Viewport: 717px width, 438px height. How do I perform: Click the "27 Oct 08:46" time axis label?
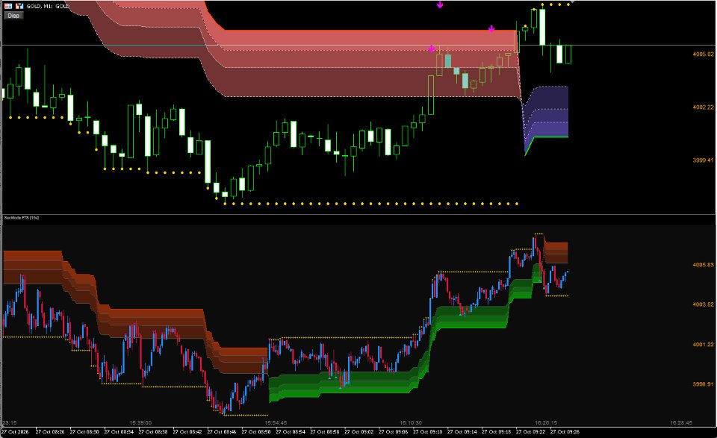[221, 431]
